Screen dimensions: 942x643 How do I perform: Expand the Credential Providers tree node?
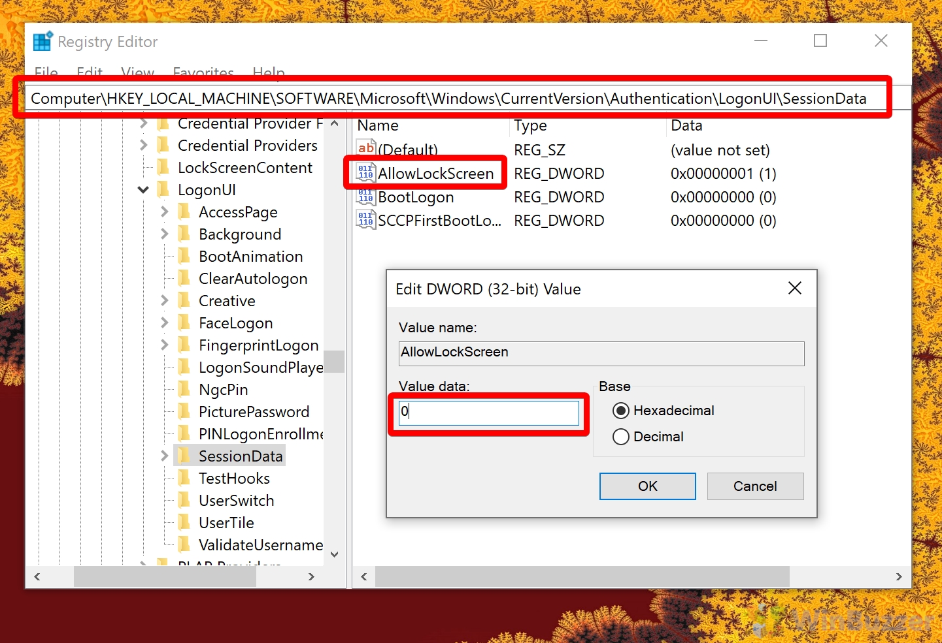click(x=143, y=145)
